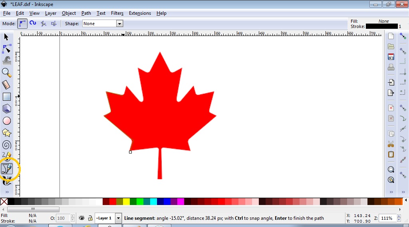Click the zoom percentage stepper arrows
This screenshot has width=409, height=227.
(x=399, y=218)
